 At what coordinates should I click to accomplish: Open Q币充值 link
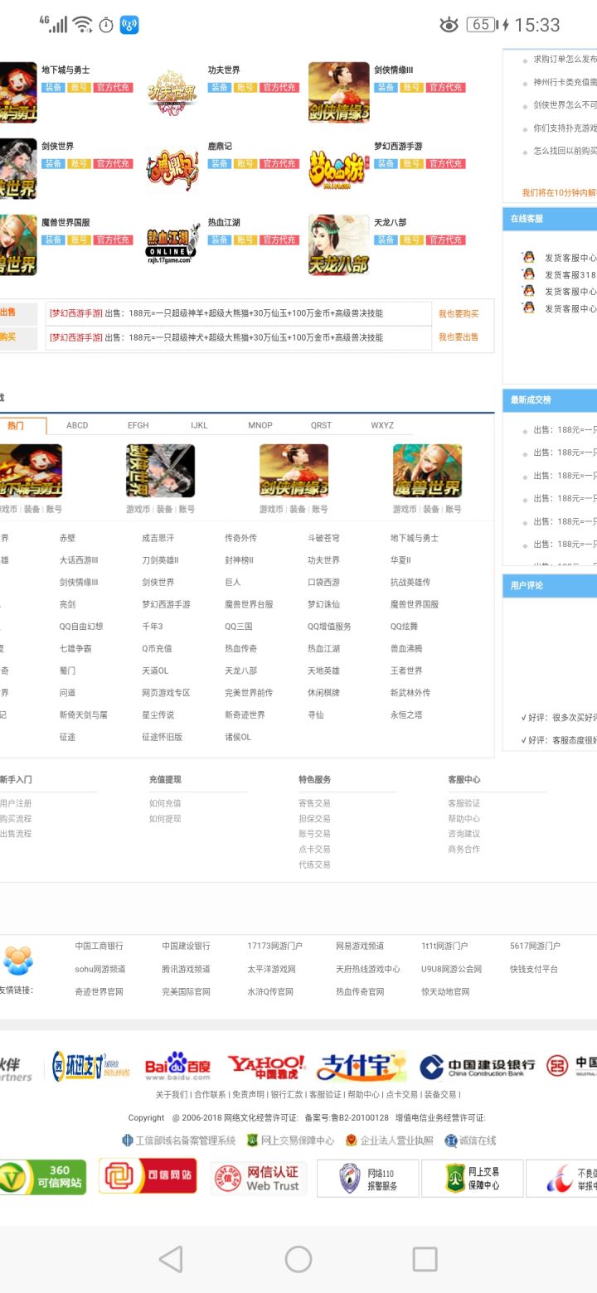pos(157,649)
